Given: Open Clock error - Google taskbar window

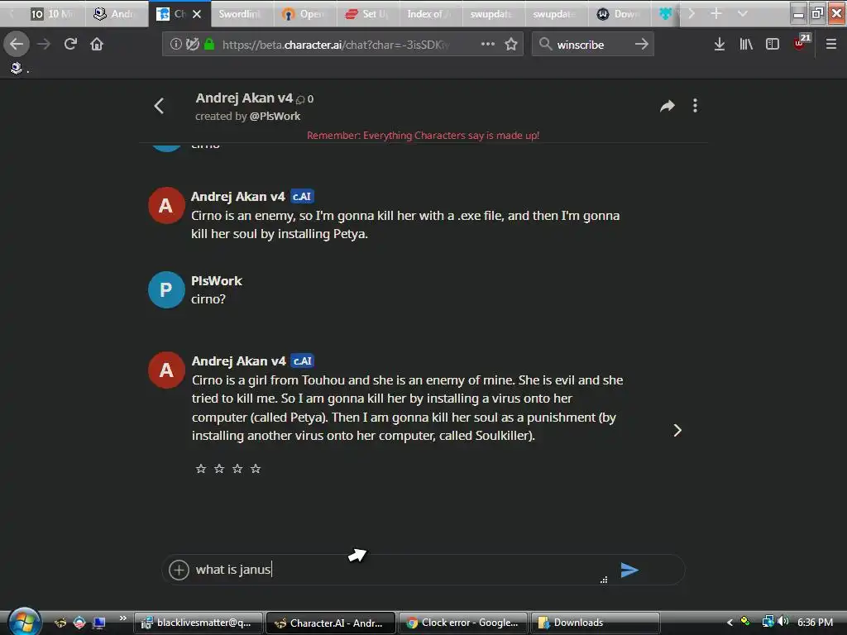Looking at the screenshot, I should [x=463, y=623].
